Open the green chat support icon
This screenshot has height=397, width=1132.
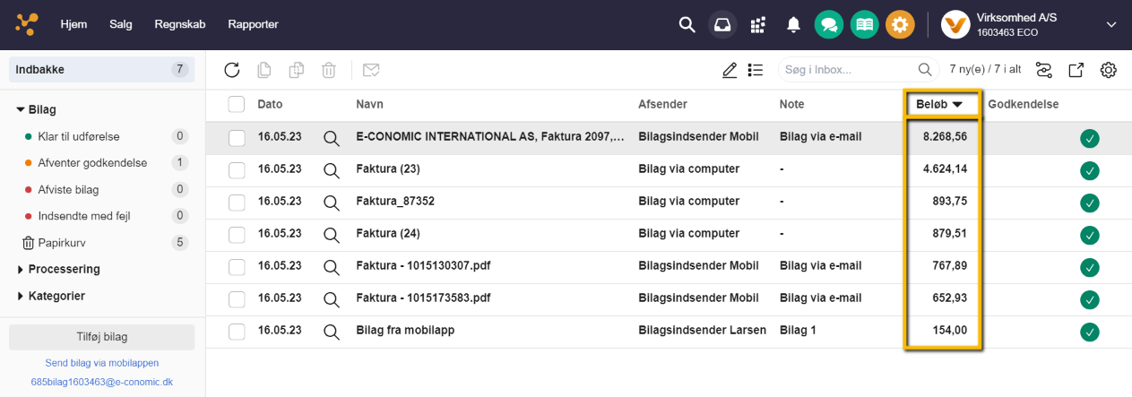pyautogui.click(x=828, y=25)
